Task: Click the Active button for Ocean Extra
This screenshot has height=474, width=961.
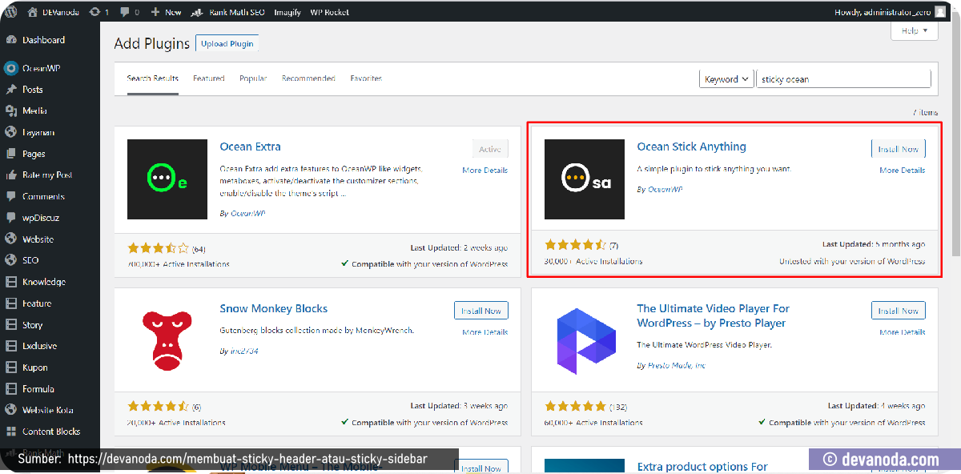Action: coord(490,149)
